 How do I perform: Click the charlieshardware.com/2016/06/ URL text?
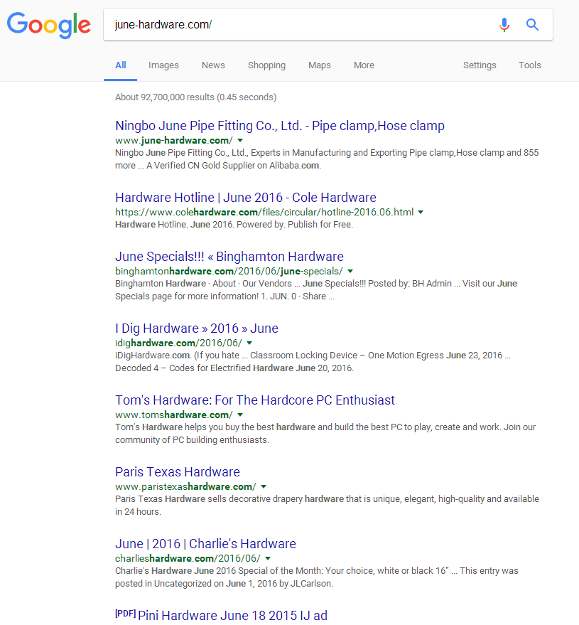pyautogui.click(x=188, y=558)
